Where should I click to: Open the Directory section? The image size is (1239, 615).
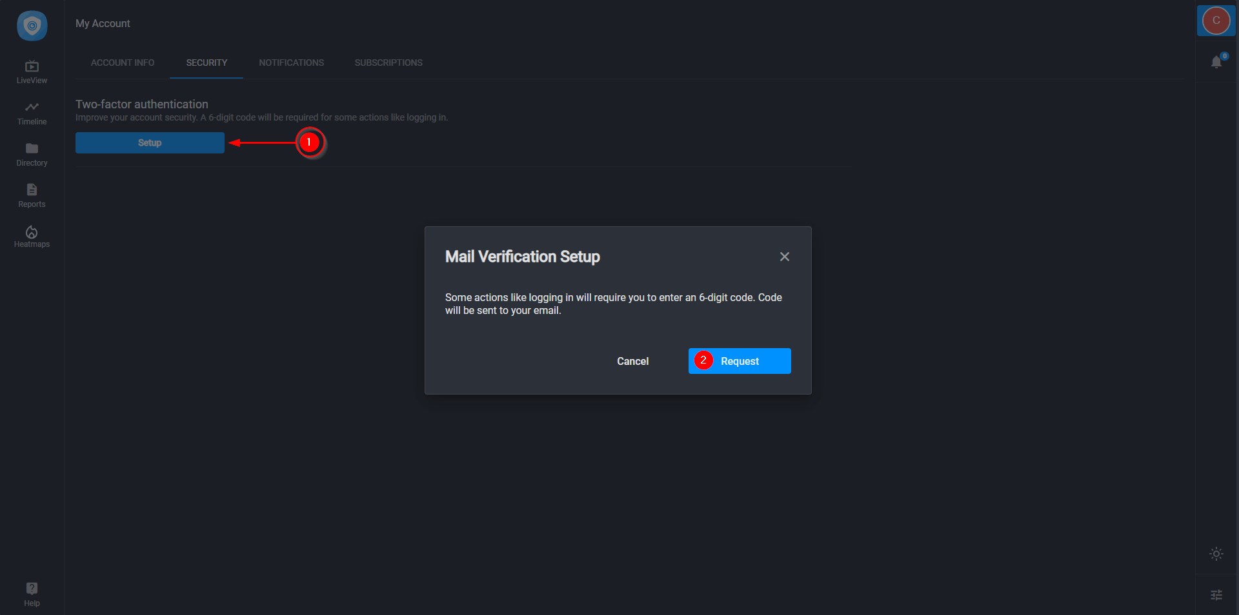tap(32, 155)
